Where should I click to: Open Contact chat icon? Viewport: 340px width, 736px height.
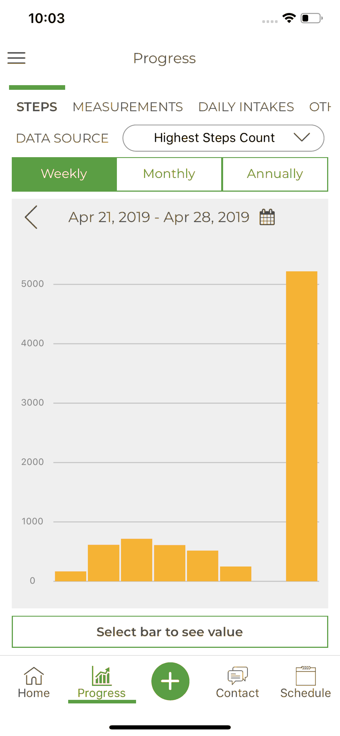coord(237,676)
